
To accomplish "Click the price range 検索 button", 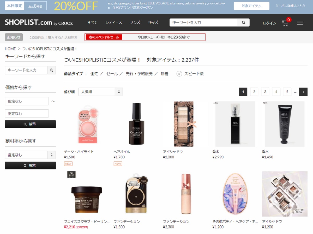I will [30, 124].
